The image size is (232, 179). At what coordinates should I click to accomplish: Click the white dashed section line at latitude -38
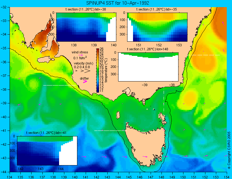(x=59, y=85)
